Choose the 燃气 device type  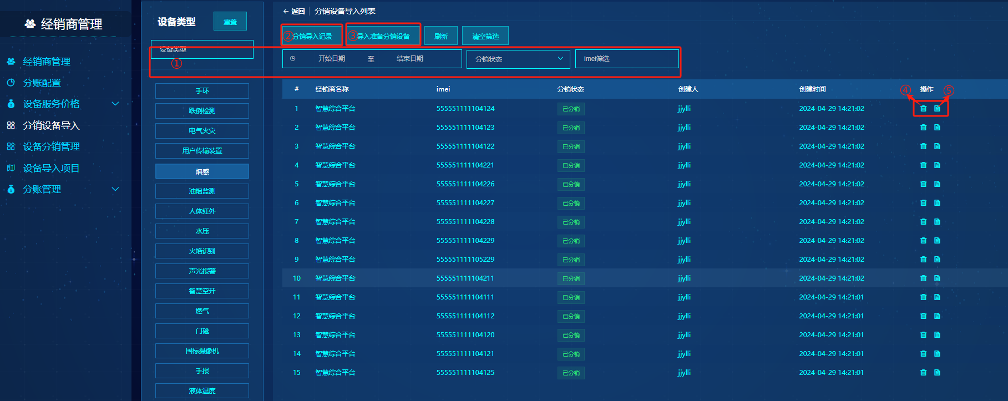point(202,311)
